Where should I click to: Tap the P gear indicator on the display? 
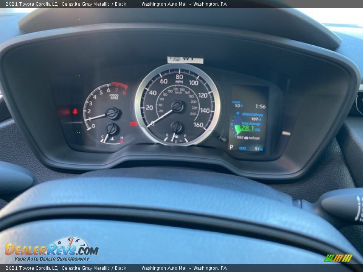click(x=231, y=147)
